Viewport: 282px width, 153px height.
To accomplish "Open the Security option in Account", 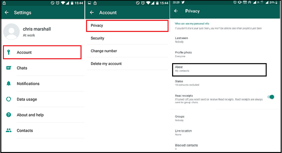I will 127,38.
